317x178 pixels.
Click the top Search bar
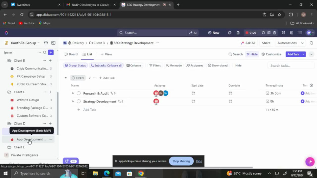coord(152,33)
